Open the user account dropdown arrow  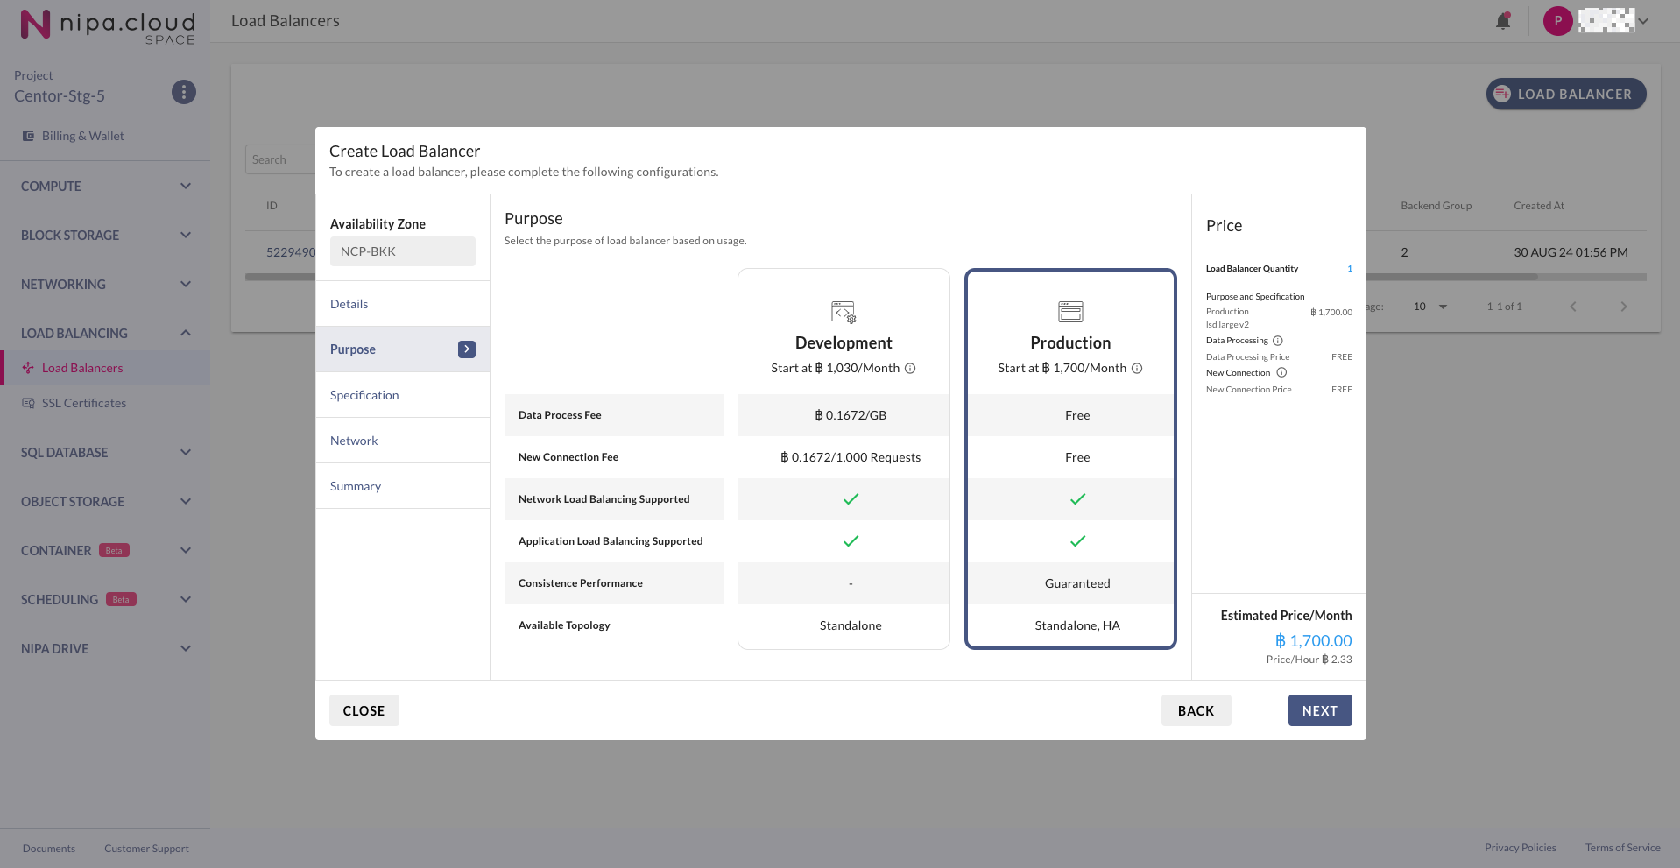[1643, 21]
